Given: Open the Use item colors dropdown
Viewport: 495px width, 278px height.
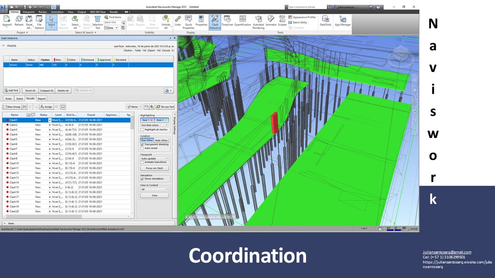Looking at the screenshot, I should coord(154,125).
